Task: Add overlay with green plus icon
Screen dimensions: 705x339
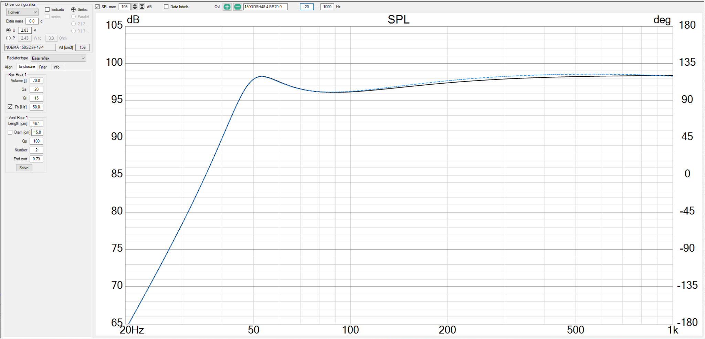Action: pyautogui.click(x=227, y=7)
